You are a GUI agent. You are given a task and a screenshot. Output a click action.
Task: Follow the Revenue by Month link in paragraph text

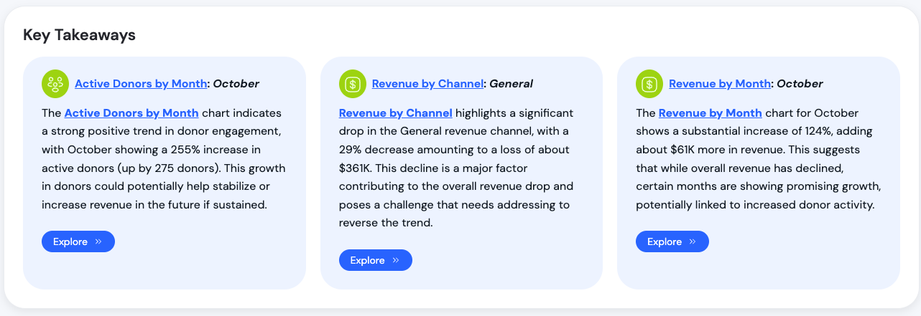coord(710,113)
